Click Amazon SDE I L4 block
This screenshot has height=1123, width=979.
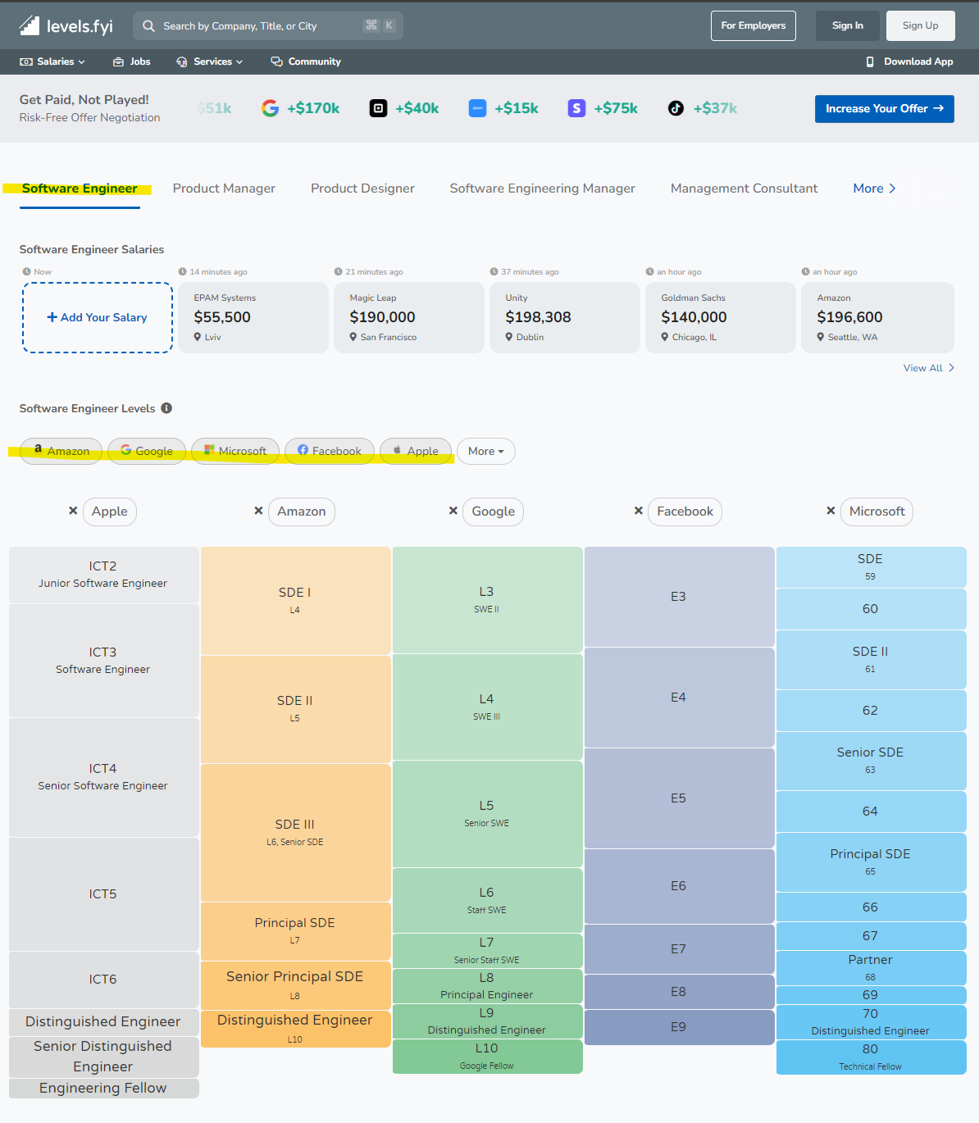tap(296, 601)
